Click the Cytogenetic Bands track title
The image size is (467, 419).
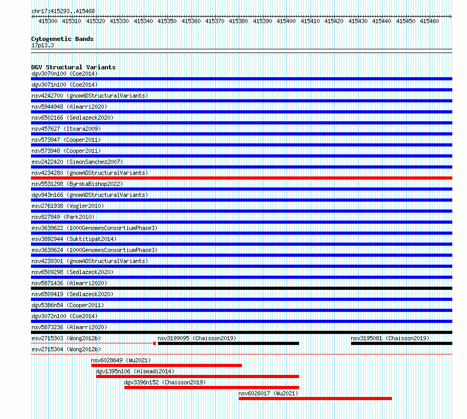[62, 39]
